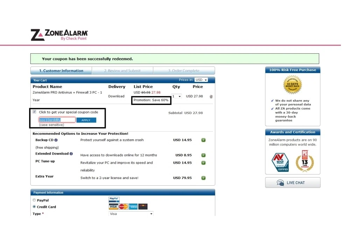Click the PayPal logo
Screen dimensions: 350x245
pyautogui.click(x=114, y=199)
